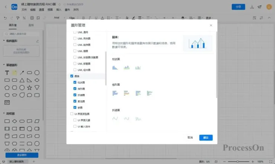Click the 取消 button in dialog
This screenshot has height=164, width=275.
[190, 138]
